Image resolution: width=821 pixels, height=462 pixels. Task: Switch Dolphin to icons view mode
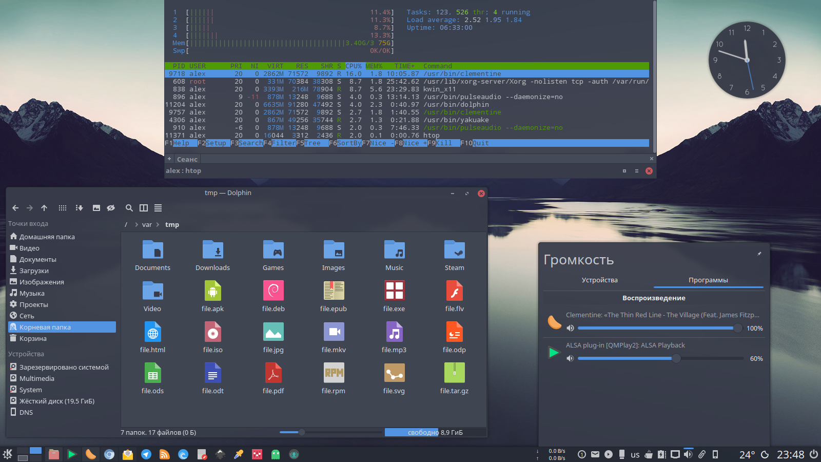(x=63, y=208)
